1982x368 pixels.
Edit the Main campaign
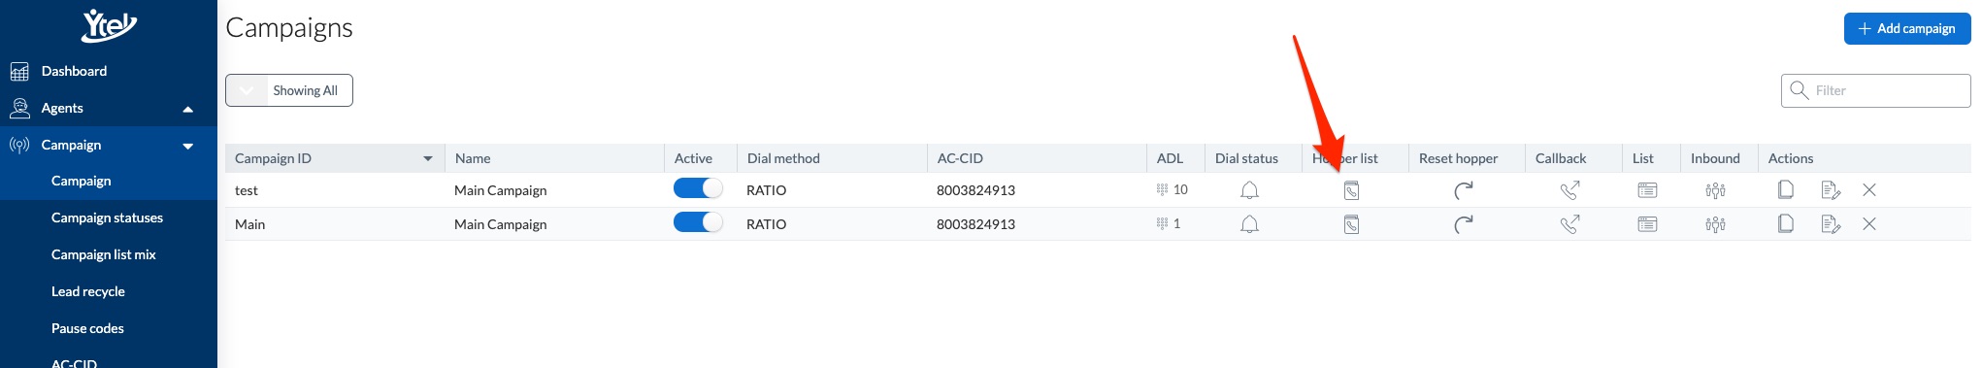(1831, 224)
